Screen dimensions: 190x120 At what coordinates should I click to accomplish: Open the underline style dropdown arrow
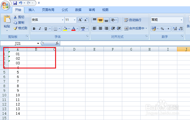[50, 29]
